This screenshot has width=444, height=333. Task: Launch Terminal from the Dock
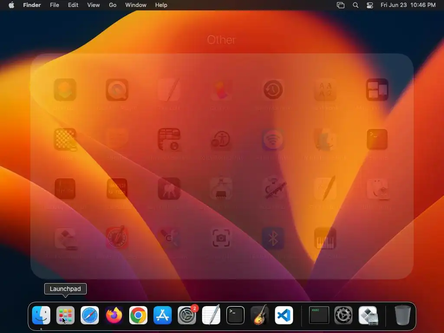pos(235,315)
